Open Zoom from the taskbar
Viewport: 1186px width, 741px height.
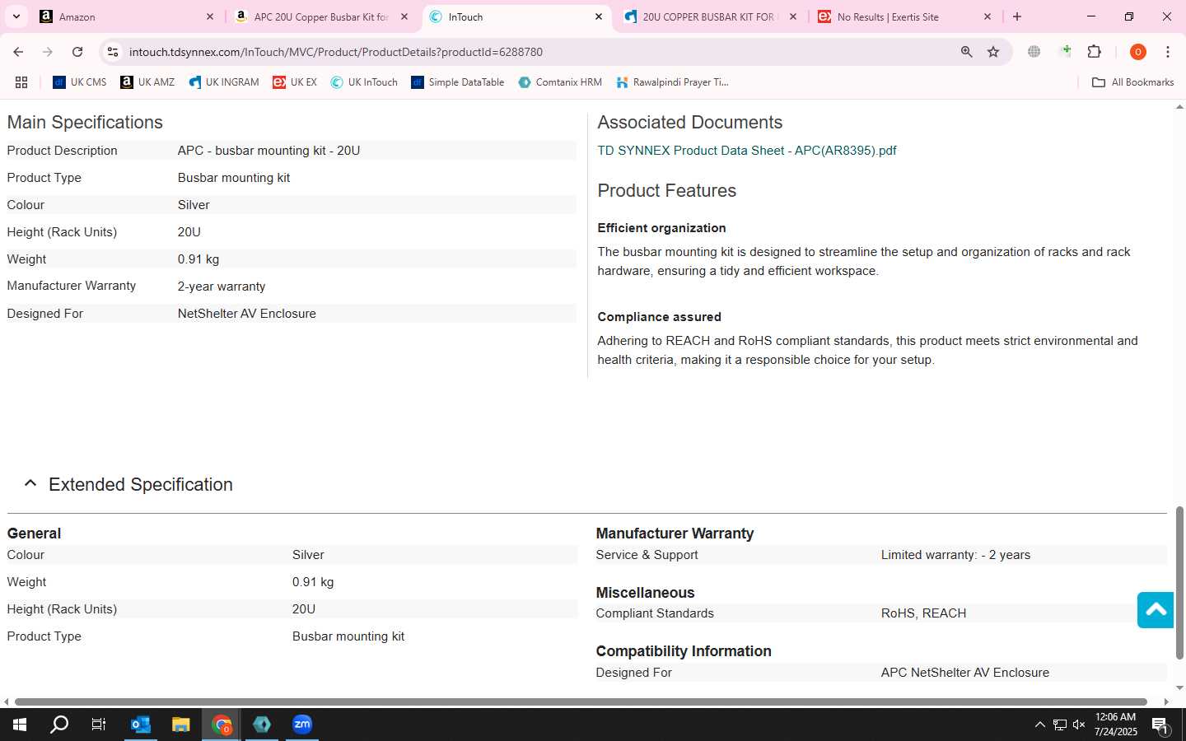click(302, 725)
